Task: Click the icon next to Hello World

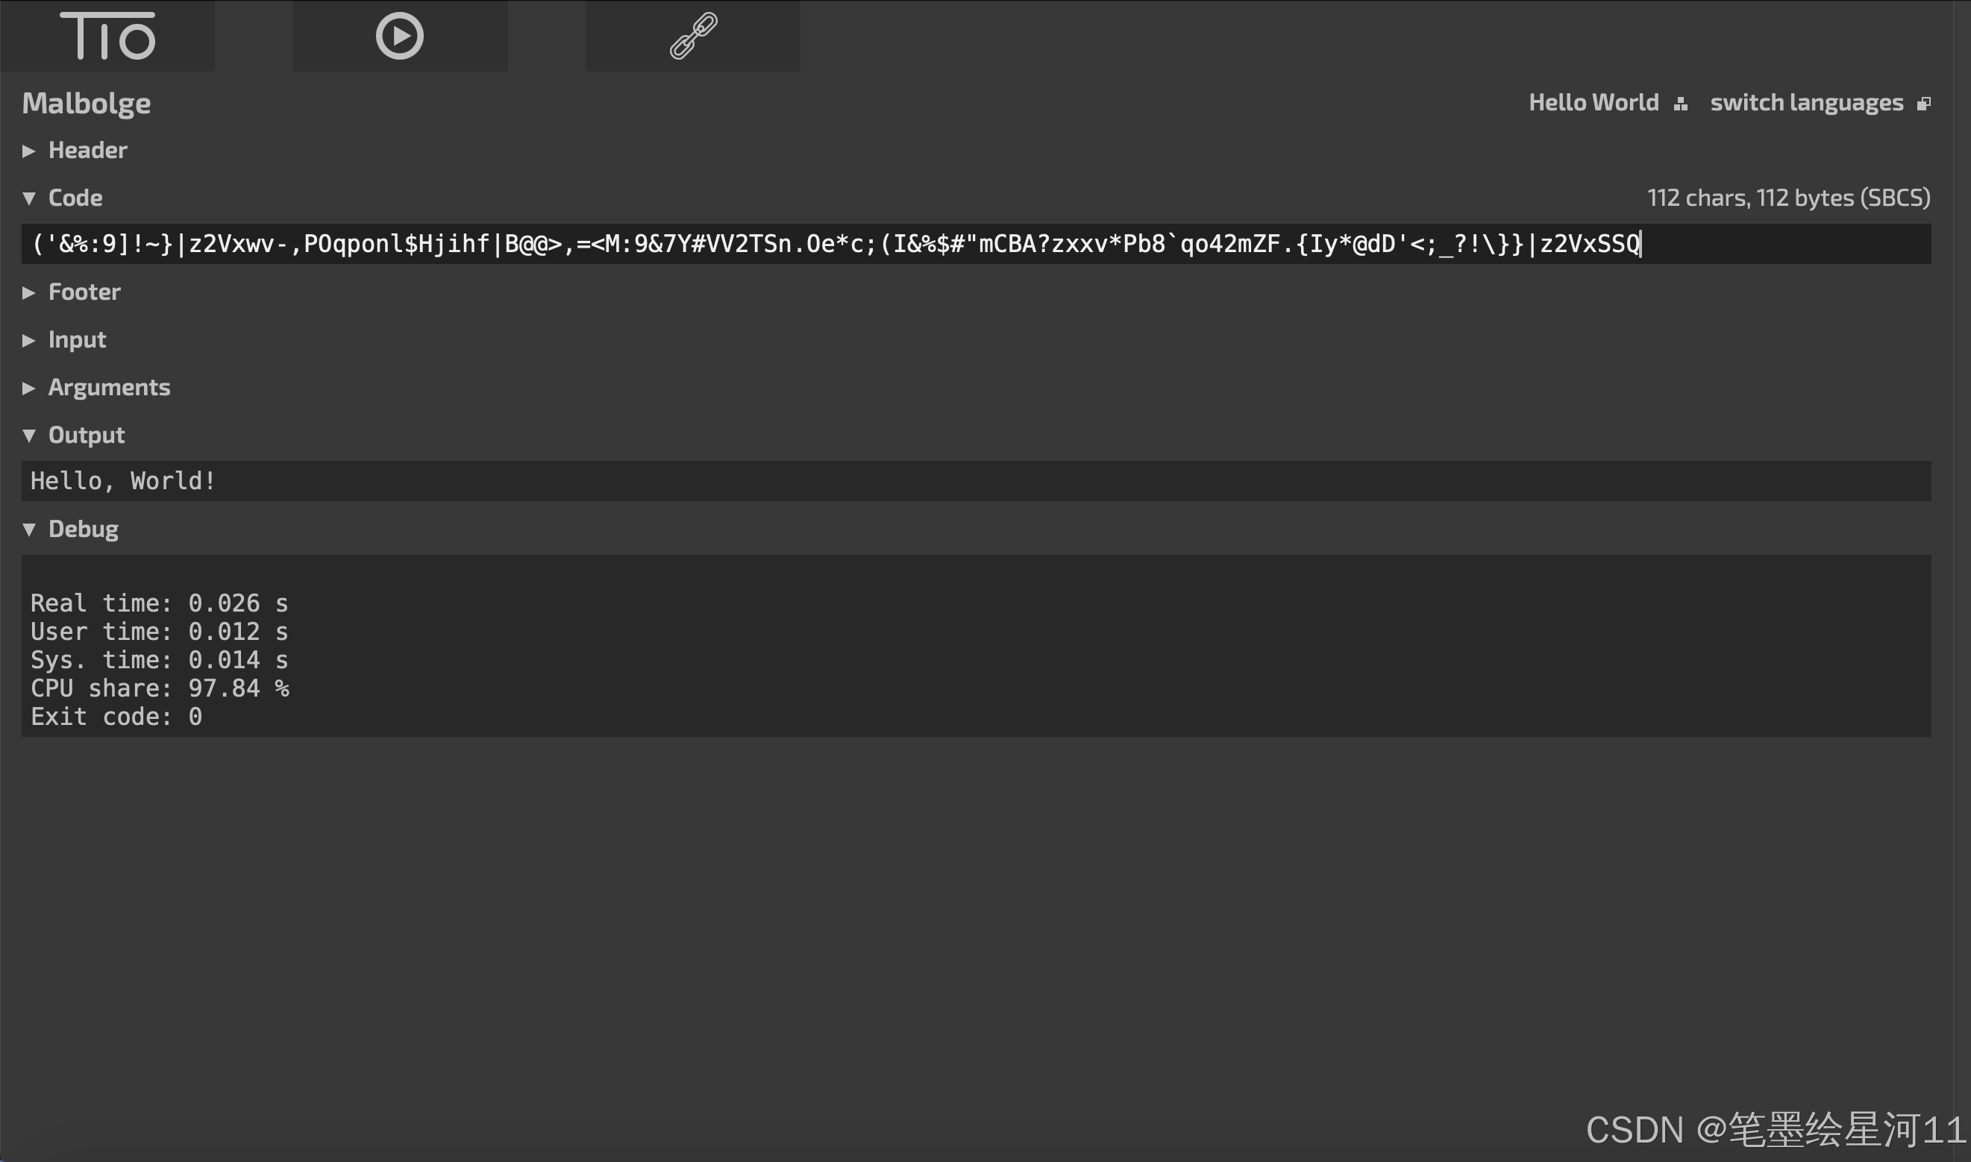Action: coord(1681,104)
